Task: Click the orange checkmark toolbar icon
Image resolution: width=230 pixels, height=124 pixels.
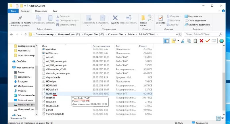Action: coord(208,41)
